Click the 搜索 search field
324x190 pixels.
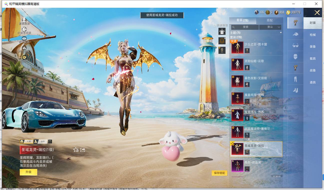(245, 27)
